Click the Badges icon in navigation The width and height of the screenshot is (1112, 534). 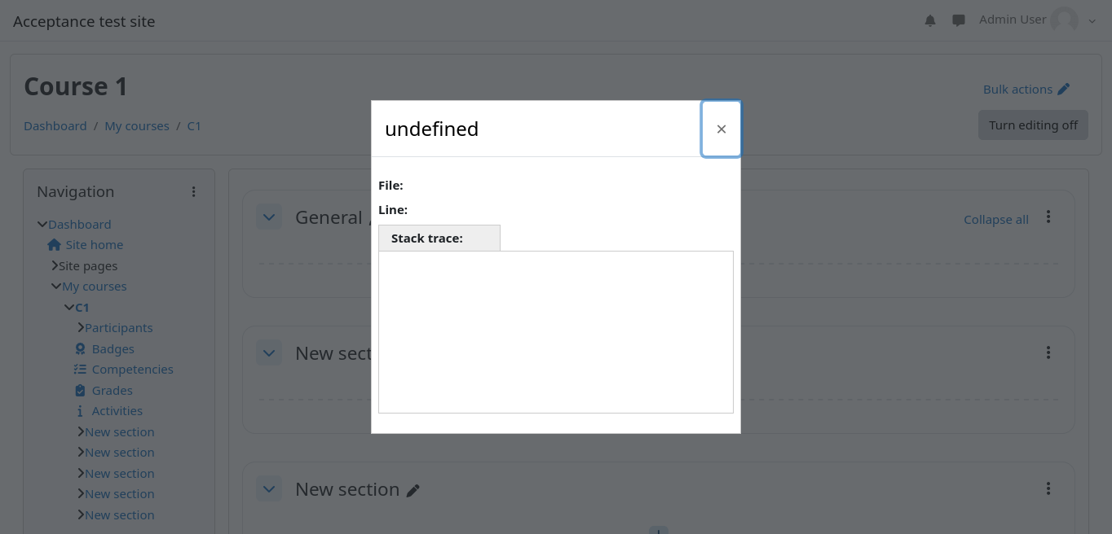tap(80, 349)
